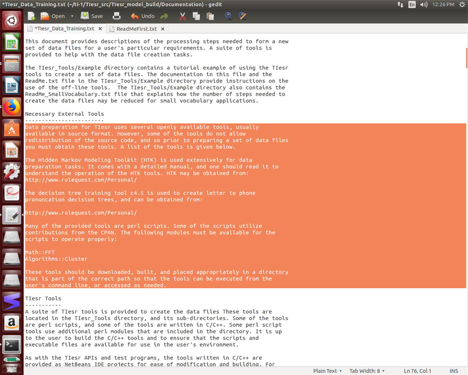The image size is (468, 375).
Task: Open clock showing 12:26 PM
Action: 443,5
